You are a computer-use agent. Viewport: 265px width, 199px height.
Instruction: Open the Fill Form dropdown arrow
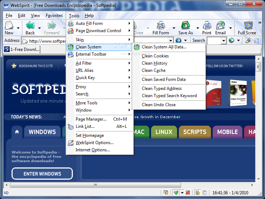[x=174, y=28]
